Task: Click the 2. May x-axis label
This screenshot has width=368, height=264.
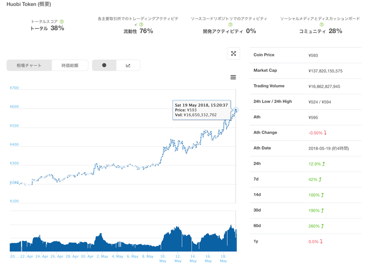Action: (102, 257)
